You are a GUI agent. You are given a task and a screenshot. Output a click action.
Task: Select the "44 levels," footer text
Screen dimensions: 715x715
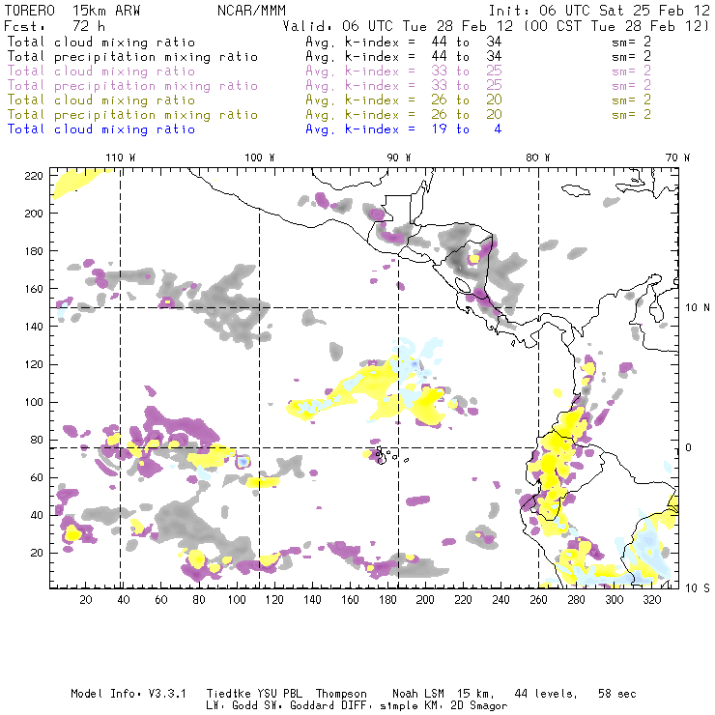(546, 694)
